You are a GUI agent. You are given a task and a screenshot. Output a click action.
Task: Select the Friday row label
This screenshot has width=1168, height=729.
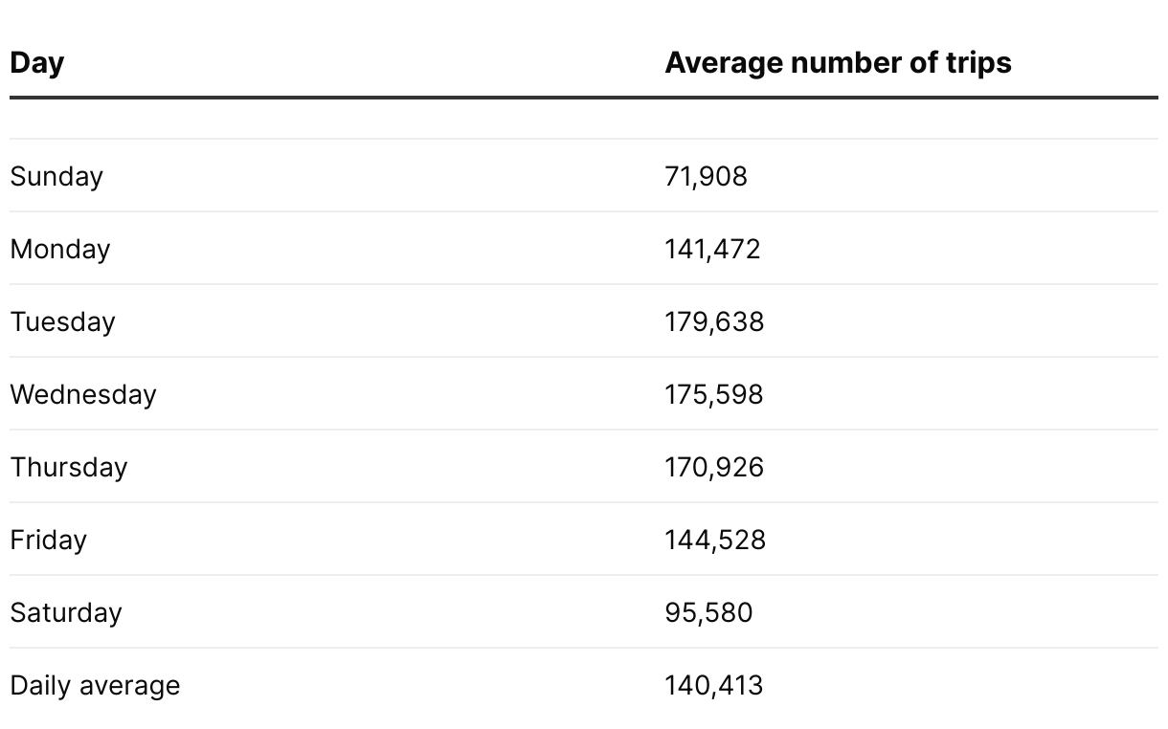pyautogui.click(x=49, y=541)
